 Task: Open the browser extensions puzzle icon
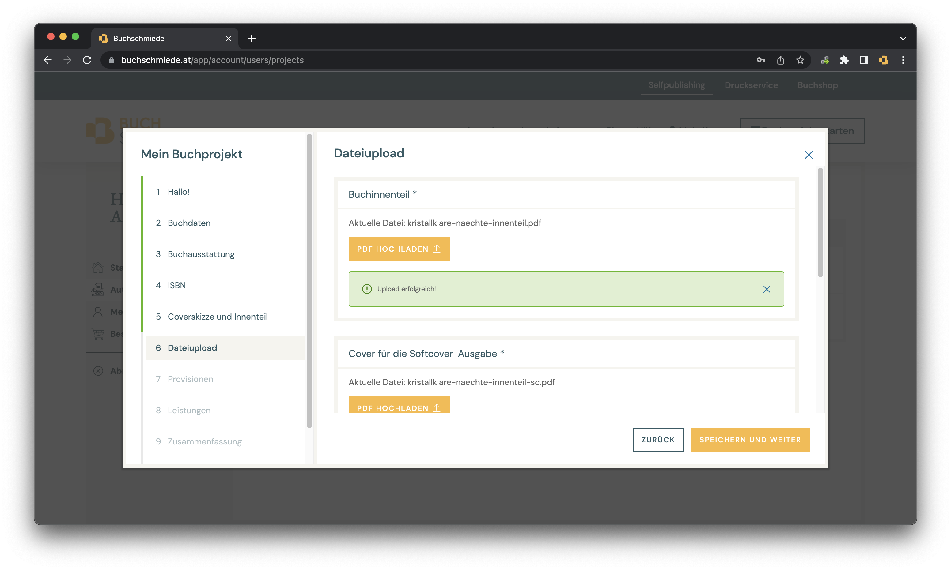point(844,60)
